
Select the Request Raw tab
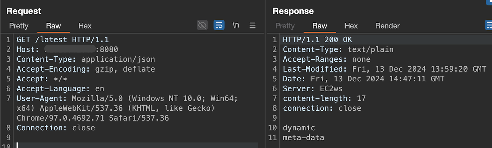coord(53,26)
